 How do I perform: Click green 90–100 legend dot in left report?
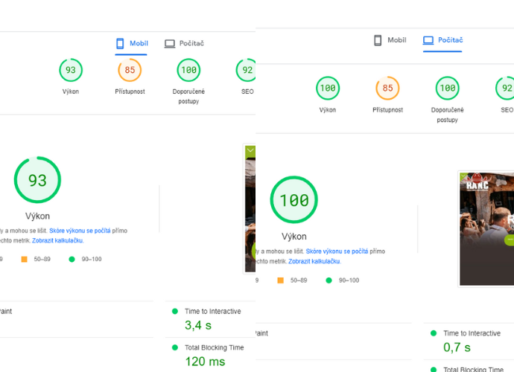[72, 260]
